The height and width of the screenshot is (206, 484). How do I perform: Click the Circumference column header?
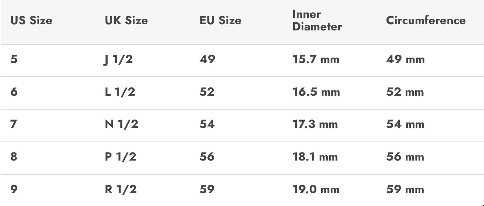(426, 21)
